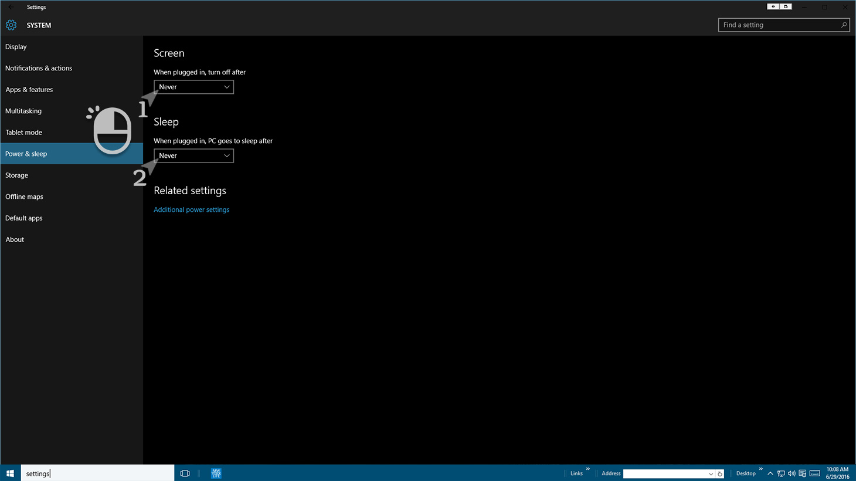Click the back arrow in Settings title bar

pos(11,7)
